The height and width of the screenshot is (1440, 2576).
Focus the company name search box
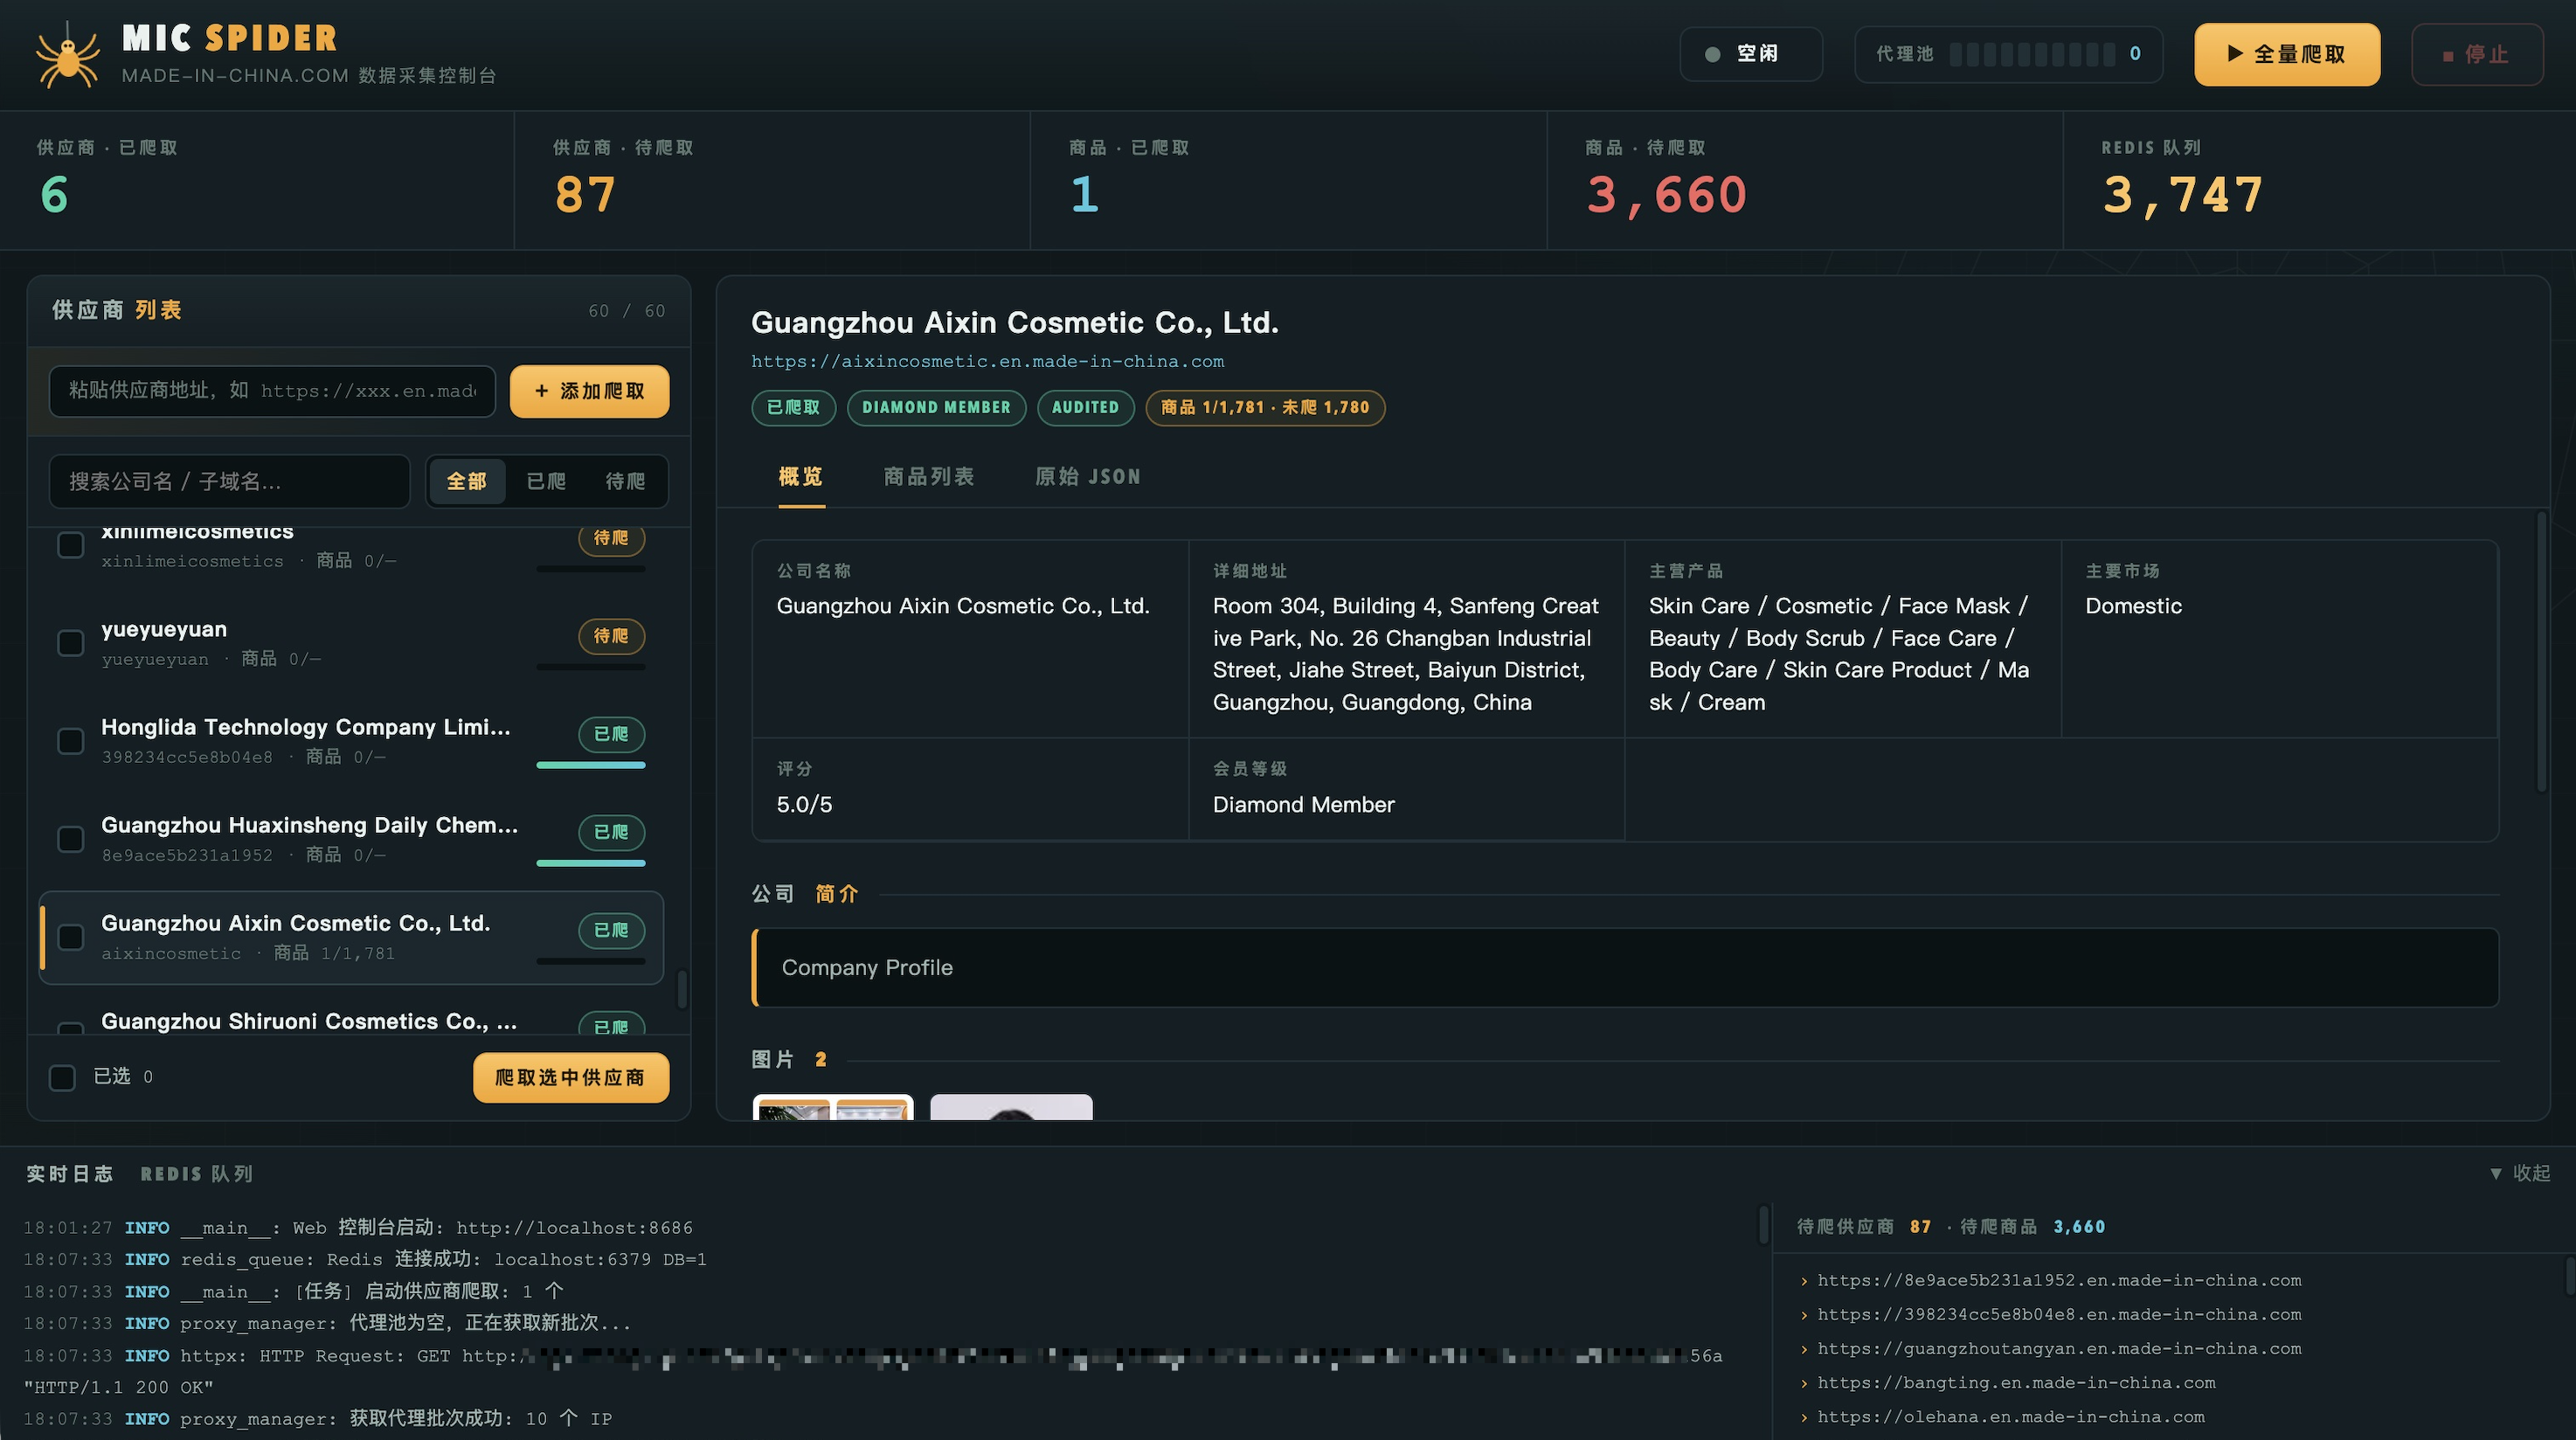229,482
